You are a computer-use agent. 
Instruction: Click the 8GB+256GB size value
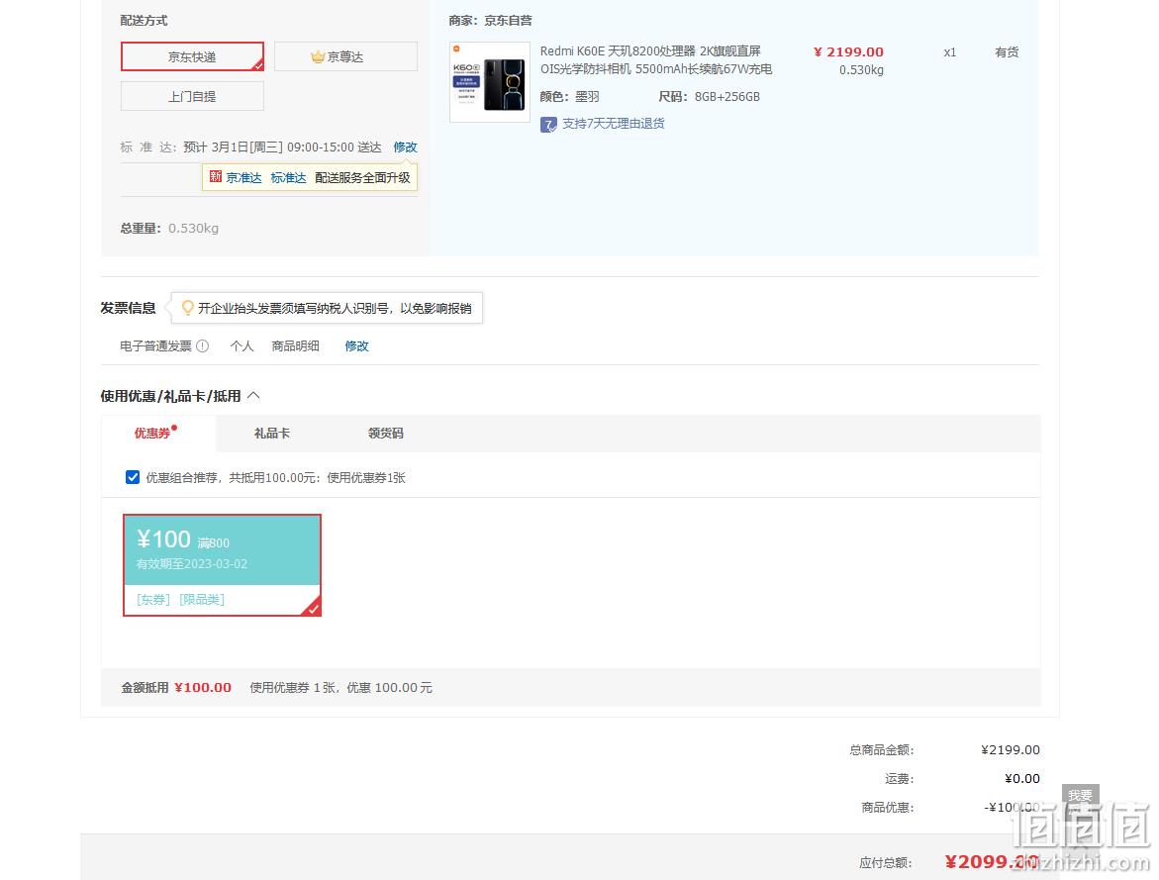click(727, 97)
